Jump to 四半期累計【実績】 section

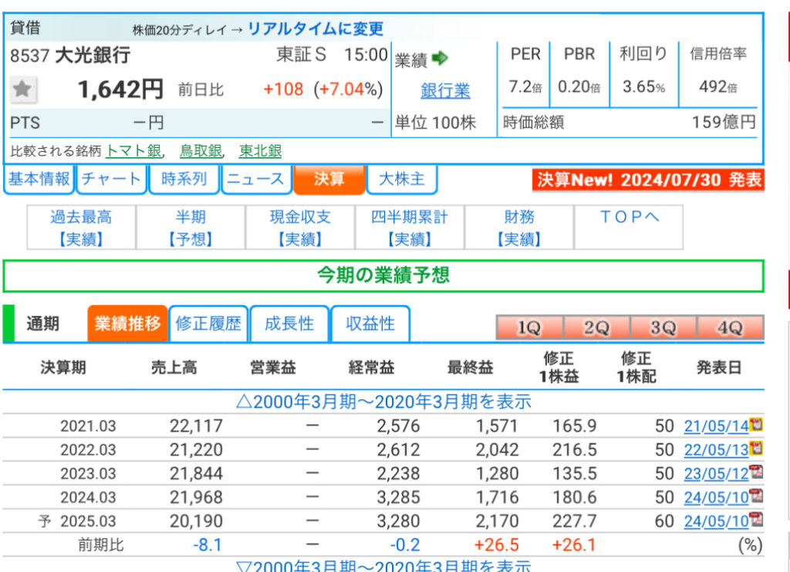[x=410, y=227]
